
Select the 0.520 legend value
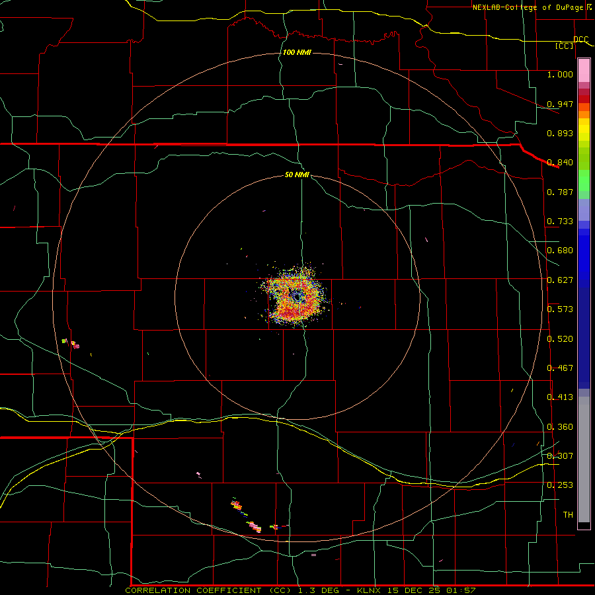(560, 339)
